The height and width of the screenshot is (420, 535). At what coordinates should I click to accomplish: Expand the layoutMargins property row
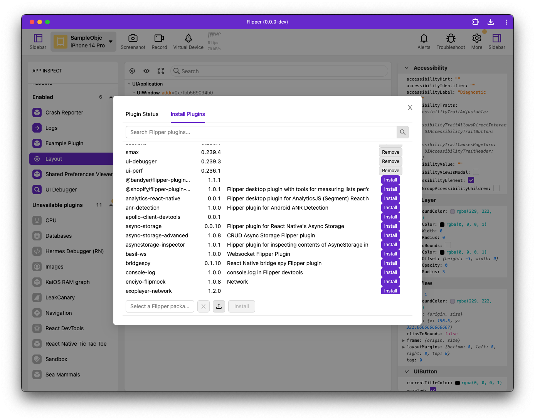(404, 347)
